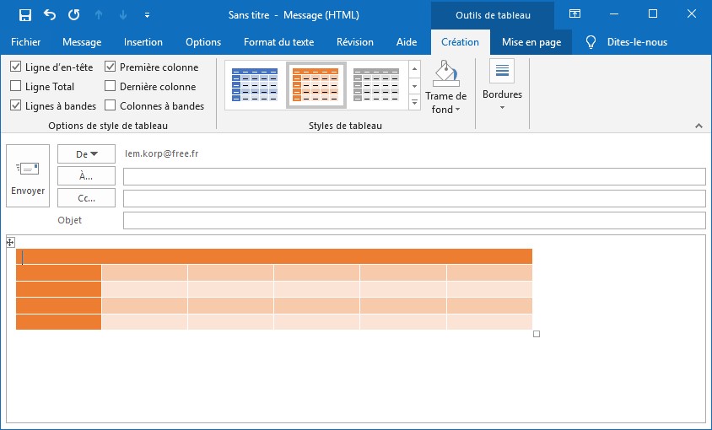The height and width of the screenshot is (430, 712).
Task: Click Dites-le-nous lightbulb search
Action: tap(628, 42)
